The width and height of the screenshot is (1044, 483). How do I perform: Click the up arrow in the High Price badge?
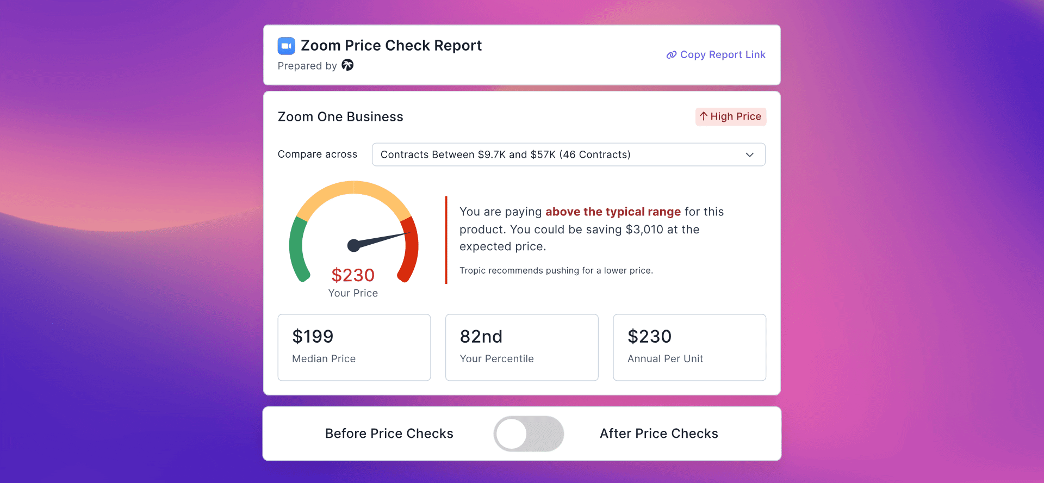tap(704, 116)
